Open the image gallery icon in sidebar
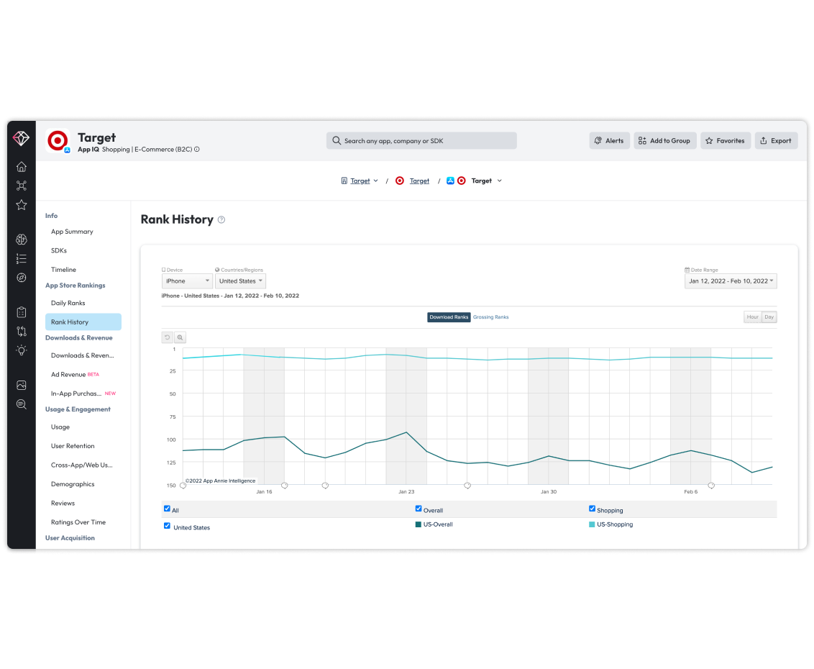Screen dimensions: 814x669 click(22, 385)
